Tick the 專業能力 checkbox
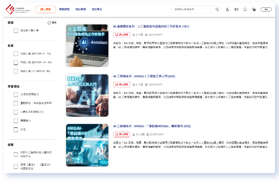Screen dimensions: 279x183 16,121
